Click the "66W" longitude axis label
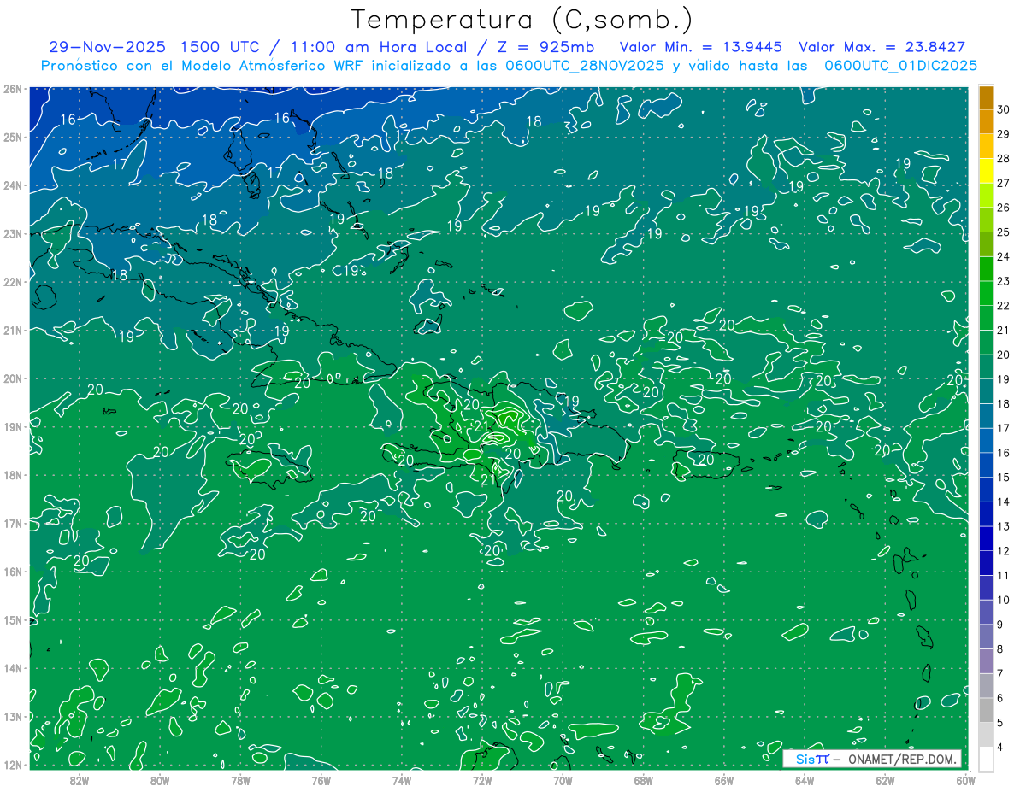 tap(724, 780)
